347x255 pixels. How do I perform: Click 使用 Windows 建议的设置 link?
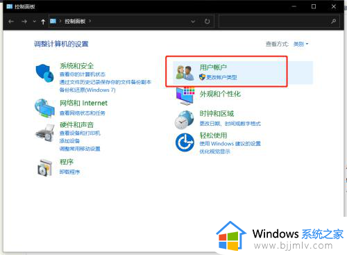pyautogui.click(x=230, y=144)
